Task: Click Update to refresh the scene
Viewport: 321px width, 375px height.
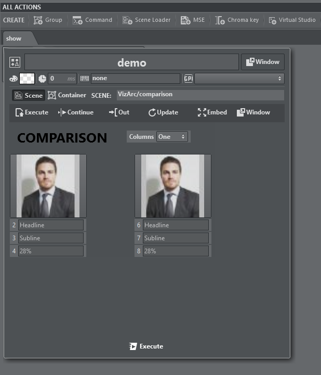Action: (x=163, y=112)
